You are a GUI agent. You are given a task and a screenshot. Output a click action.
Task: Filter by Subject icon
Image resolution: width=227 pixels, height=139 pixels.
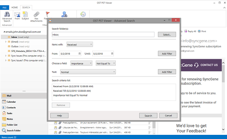[25, 16]
